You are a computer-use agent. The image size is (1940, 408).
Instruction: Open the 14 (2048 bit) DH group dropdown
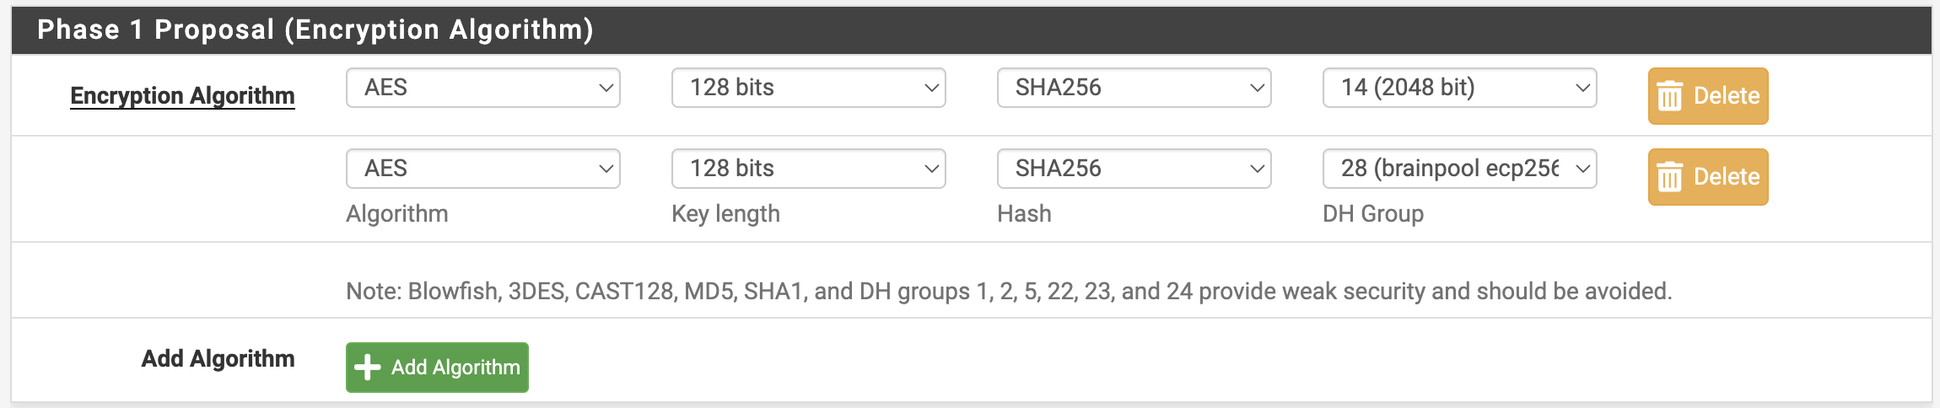pos(1460,88)
